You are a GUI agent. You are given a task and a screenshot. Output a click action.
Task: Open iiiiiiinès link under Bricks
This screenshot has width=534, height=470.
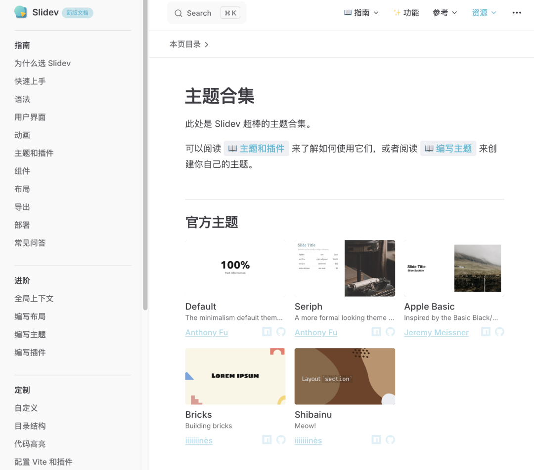pos(199,440)
